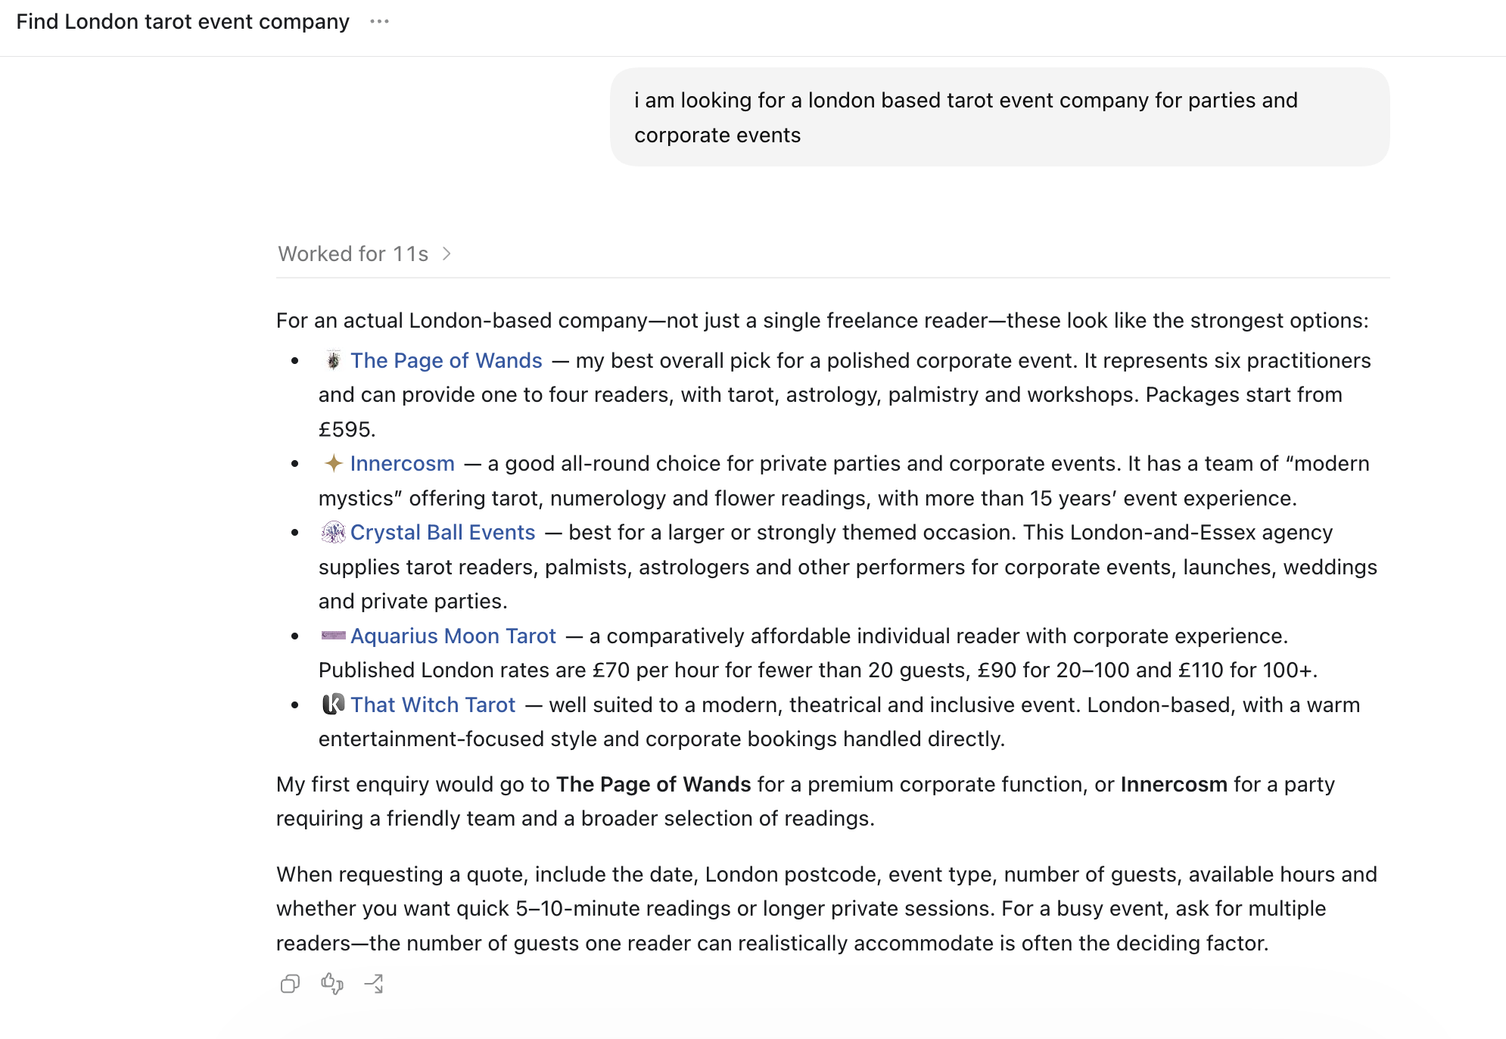Screen dimensions: 1506x1039
Task: Expand the 'Worked for 11s' details
Action: (x=365, y=254)
